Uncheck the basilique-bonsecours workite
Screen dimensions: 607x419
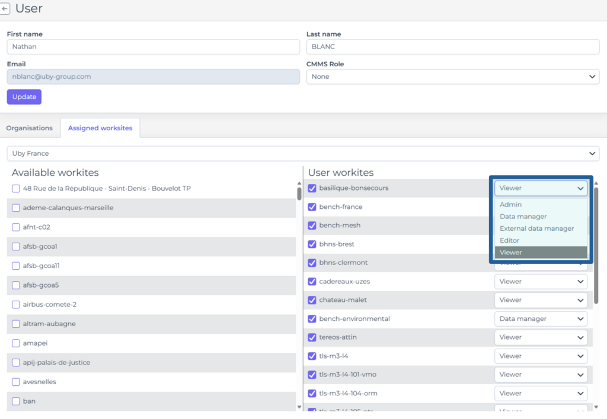point(312,188)
